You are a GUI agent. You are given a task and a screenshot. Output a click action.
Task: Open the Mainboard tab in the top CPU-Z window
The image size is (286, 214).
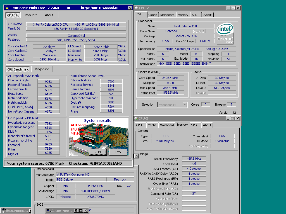[167, 15]
